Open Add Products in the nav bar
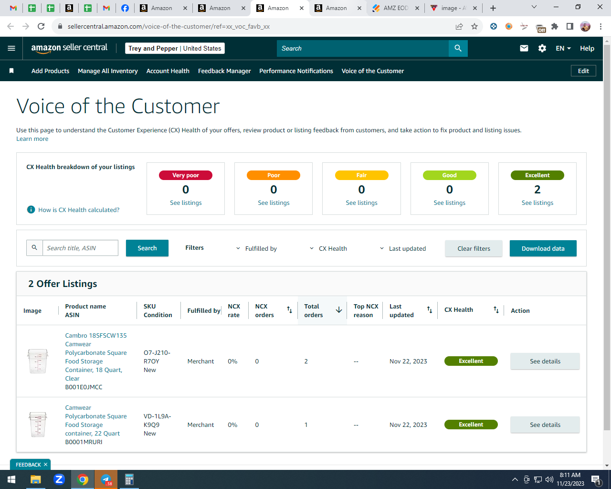Screen dimensions: 611x489 50,71
